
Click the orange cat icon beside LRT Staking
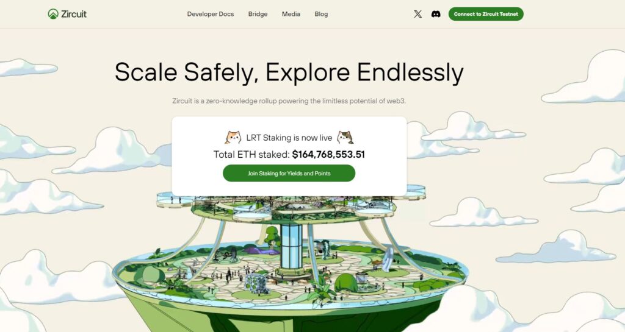[233, 138]
